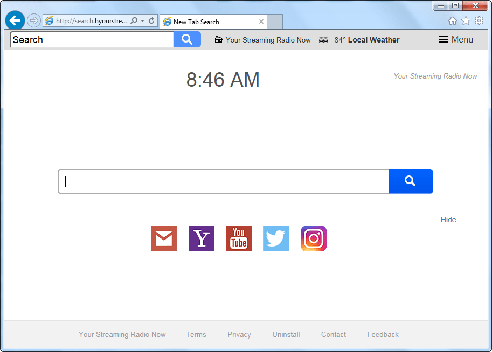Click the large blue search button

point(411,181)
